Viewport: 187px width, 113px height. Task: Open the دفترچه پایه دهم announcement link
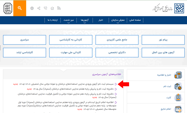pos(67,96)
